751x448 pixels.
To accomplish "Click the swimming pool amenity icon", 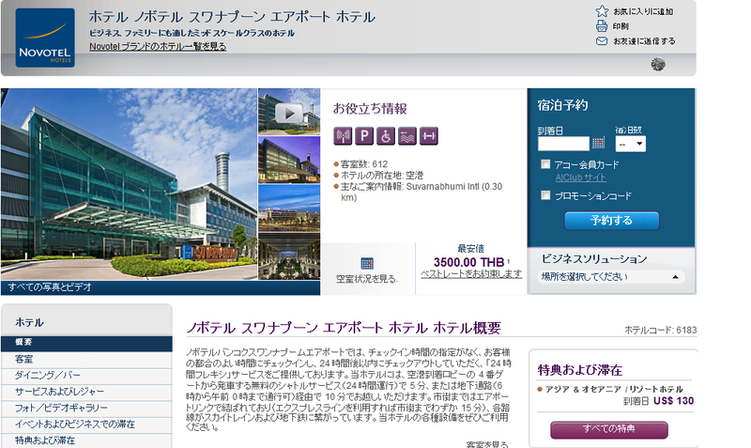I will [x=407, y=136].
